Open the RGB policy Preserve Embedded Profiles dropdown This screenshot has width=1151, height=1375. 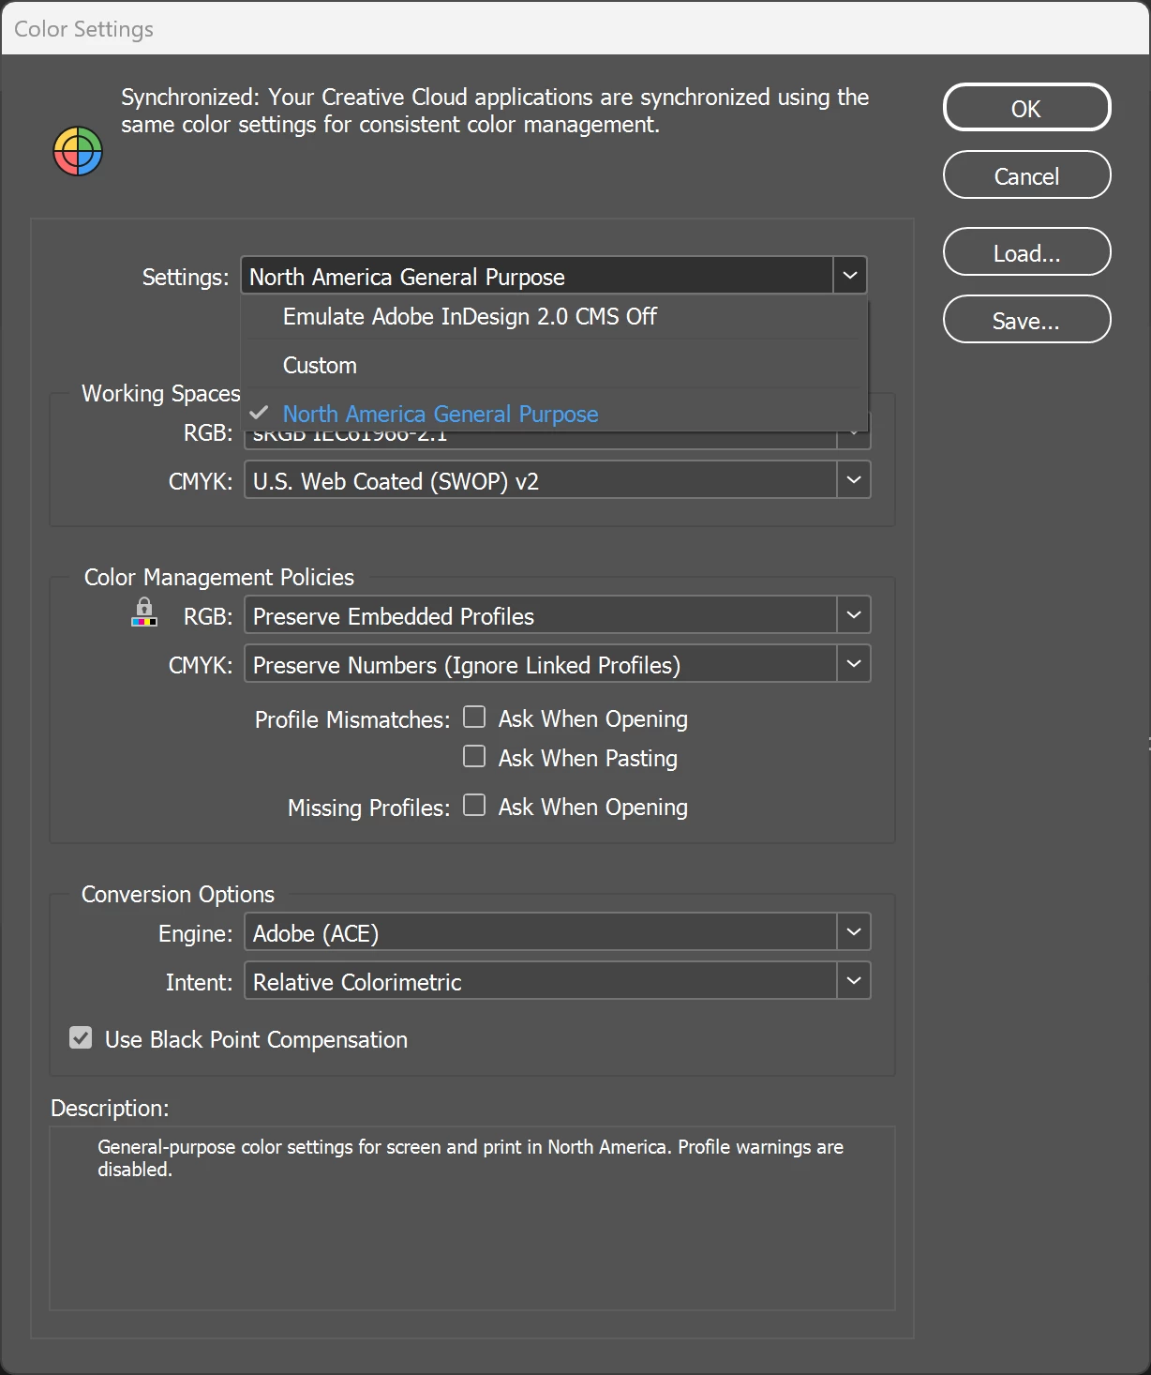click(558, 615)
